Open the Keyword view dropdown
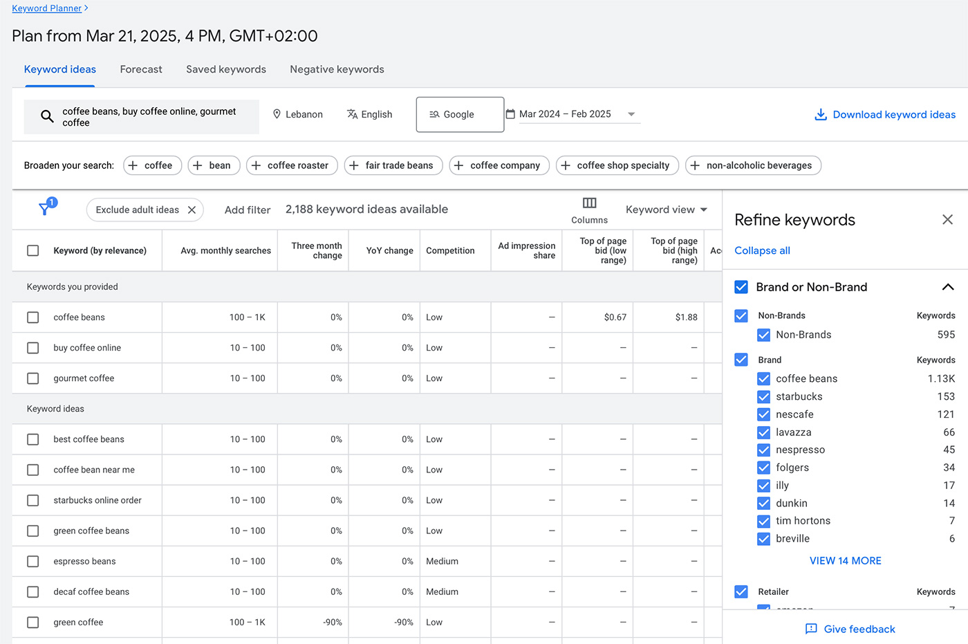Screen dimensions: 968x644 [x=667, y=210]
